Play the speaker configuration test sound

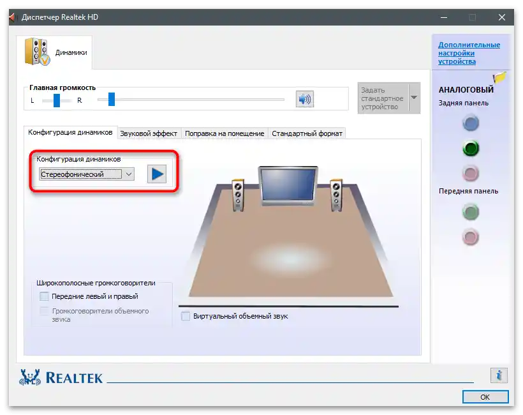[x=157, y=174]
